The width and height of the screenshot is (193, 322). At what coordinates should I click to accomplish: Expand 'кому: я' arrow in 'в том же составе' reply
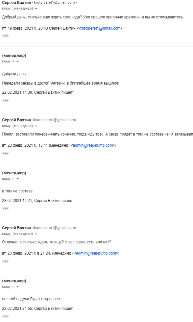(18, 179)
